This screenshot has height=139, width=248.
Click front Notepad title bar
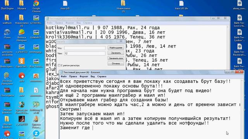click(142, 72)
